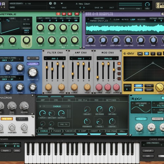Select previous sampler waveform with left arrow
164x164 pixels.
[x=88, y=19]
